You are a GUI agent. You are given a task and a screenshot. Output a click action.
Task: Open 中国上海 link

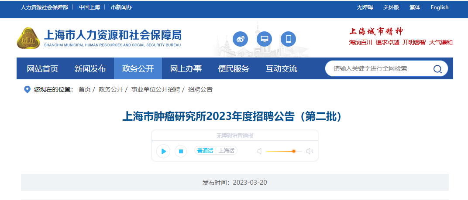click(89, 7)
